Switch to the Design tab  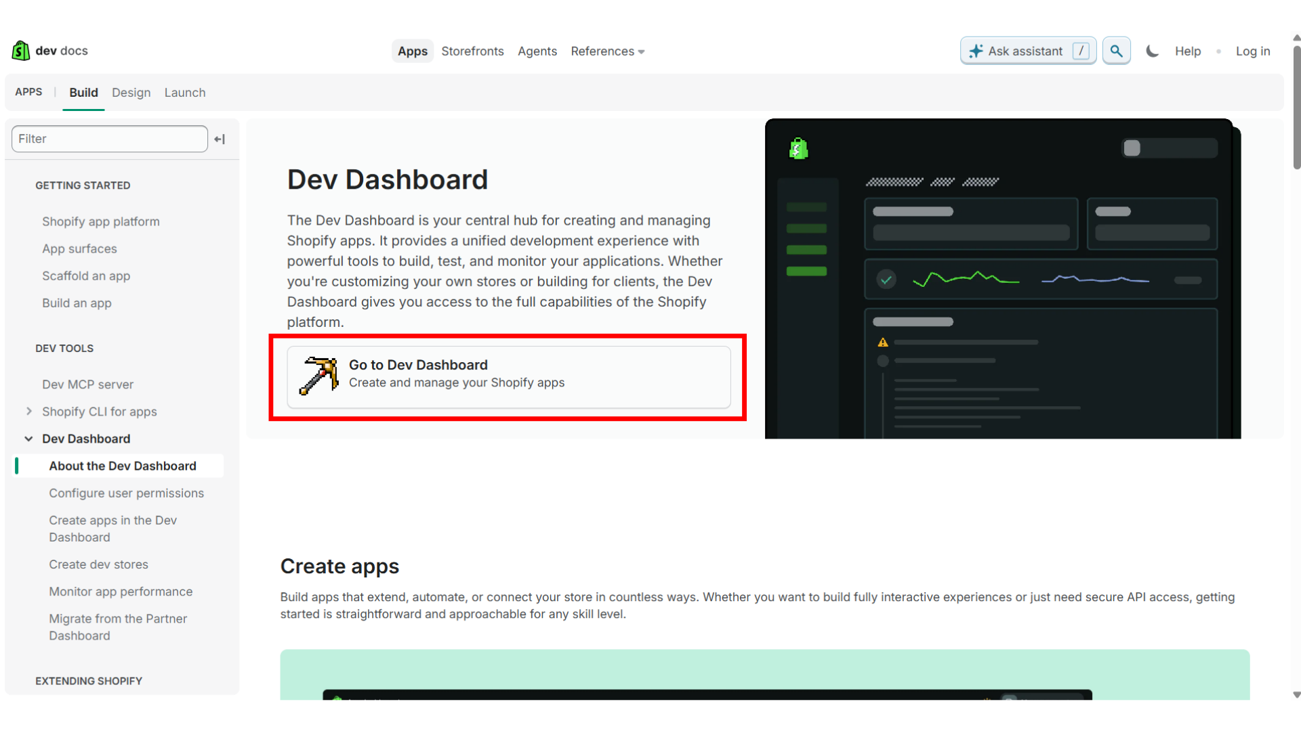click(x=131, y=93)
